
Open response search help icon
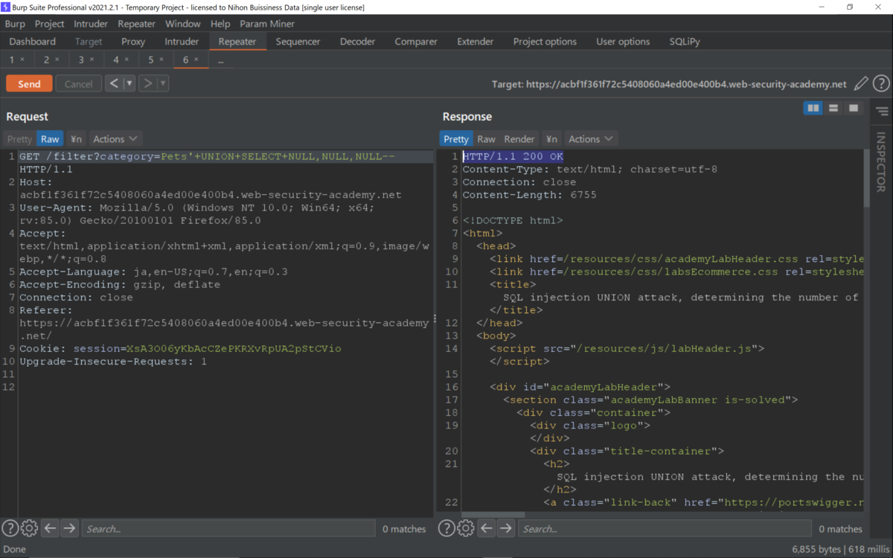point(446,528)
